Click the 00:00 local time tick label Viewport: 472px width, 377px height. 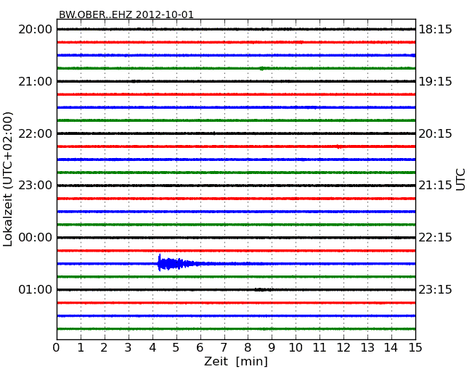tap(36, 238)
